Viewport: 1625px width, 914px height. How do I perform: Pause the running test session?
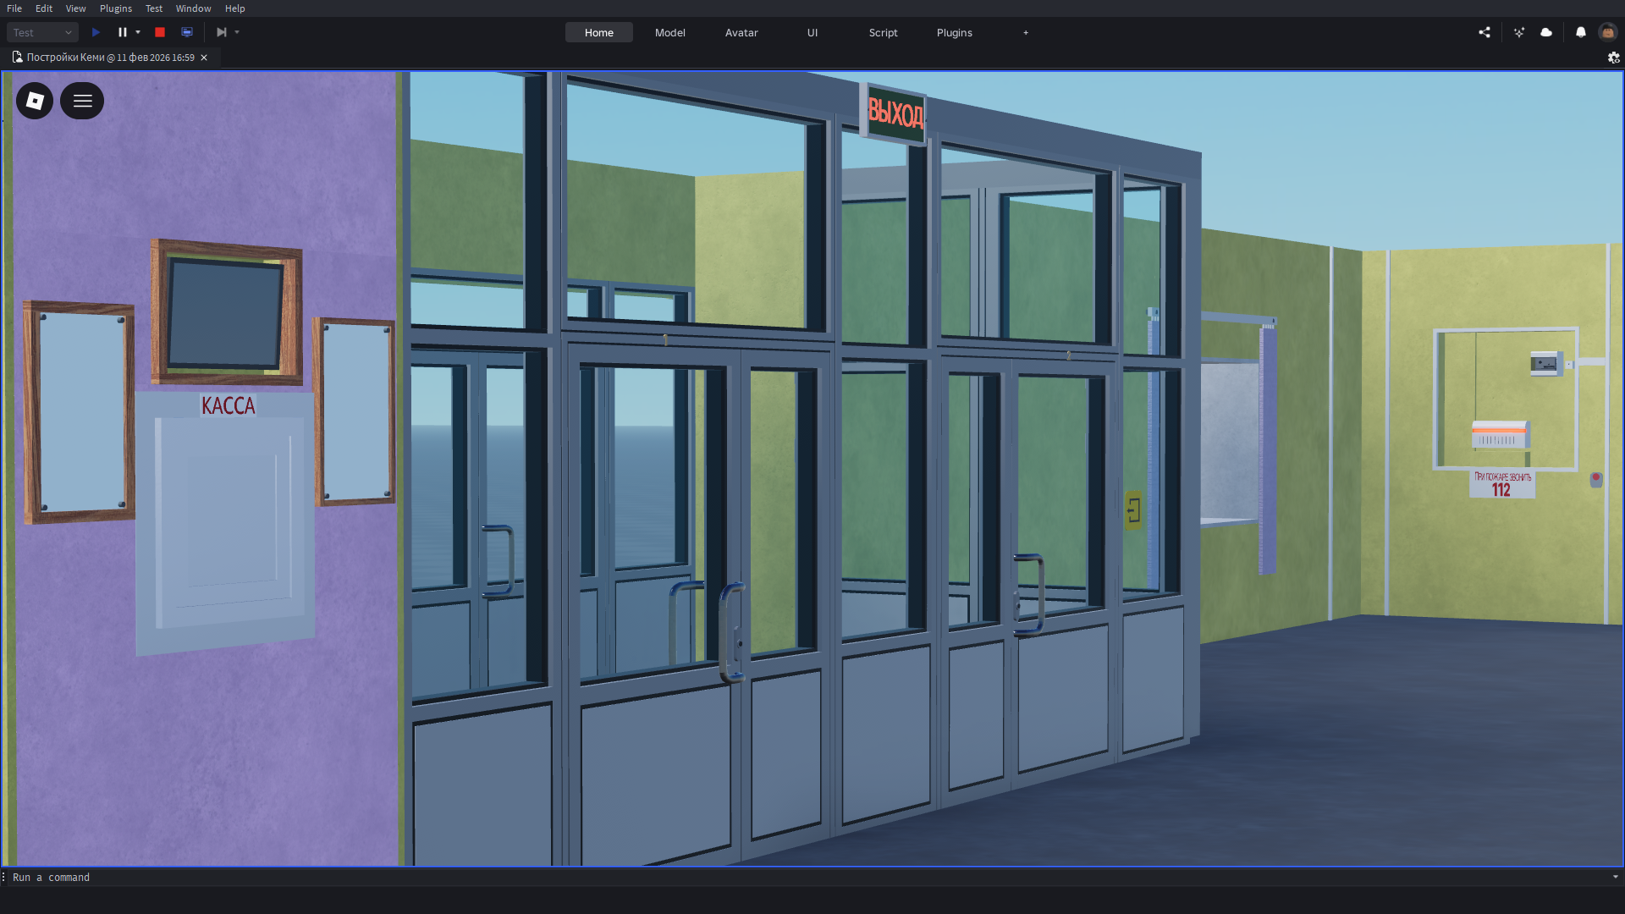pos(123,32)
